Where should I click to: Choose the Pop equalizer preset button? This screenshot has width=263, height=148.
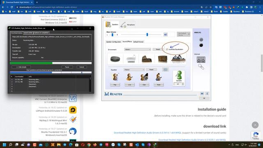click(115, 85)
